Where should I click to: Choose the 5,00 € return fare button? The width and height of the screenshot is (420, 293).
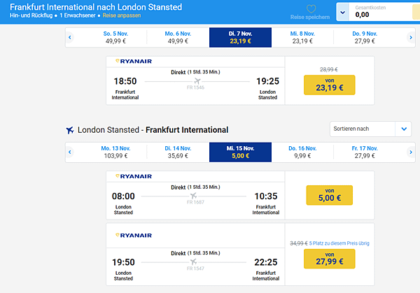point(329,195)
